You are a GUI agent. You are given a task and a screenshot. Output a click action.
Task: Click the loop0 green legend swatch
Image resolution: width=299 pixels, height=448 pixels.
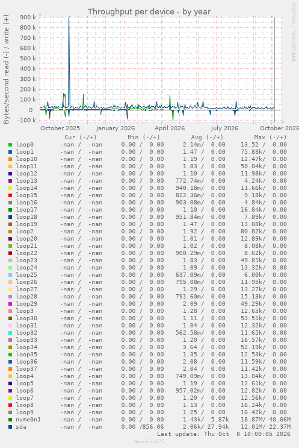pyautogui.click(x=10, y=145)
